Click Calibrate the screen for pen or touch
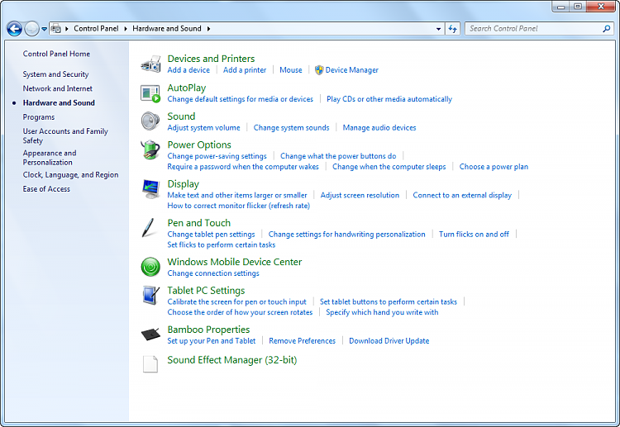 click(x=237, y=301)
